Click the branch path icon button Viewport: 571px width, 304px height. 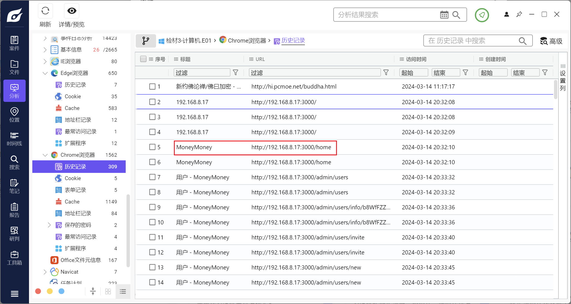pyautogui.click(x=146, y=41)
